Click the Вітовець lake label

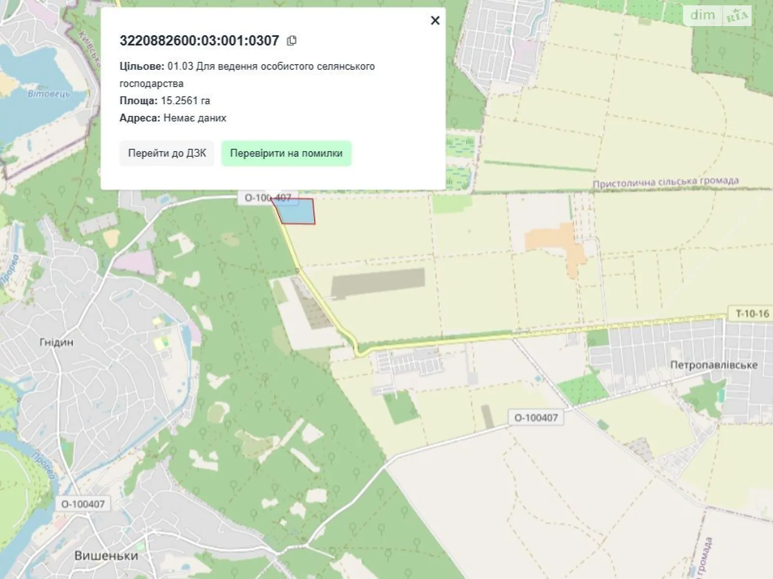(48, 94)
